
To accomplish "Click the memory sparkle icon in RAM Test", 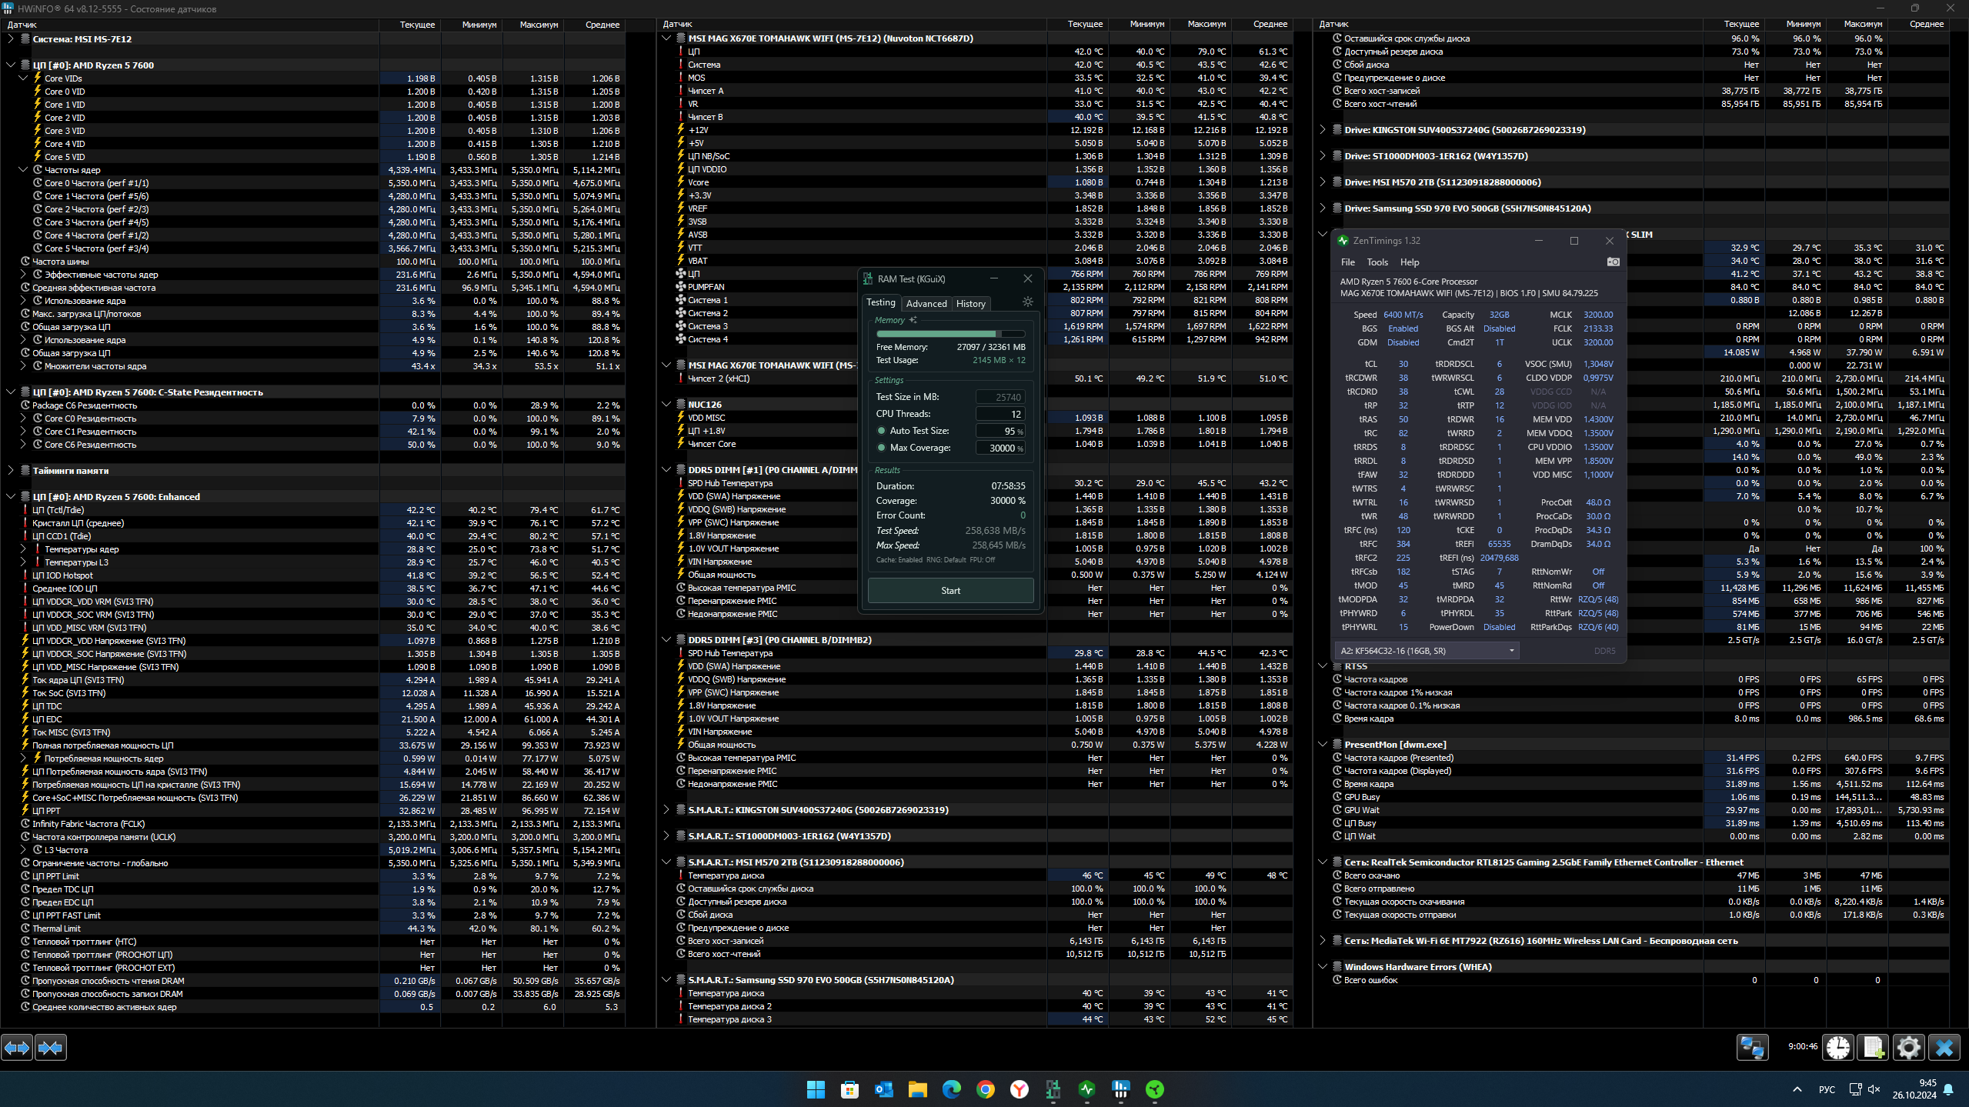I will coord(913,320).
